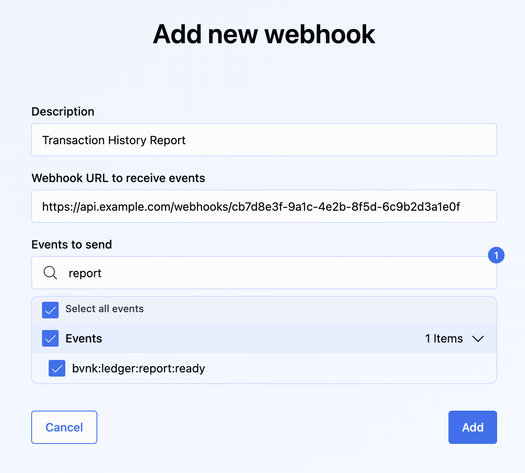Click the "Events to send" label
This screenshot has height=473, width=525.
(x=72, y=244)
